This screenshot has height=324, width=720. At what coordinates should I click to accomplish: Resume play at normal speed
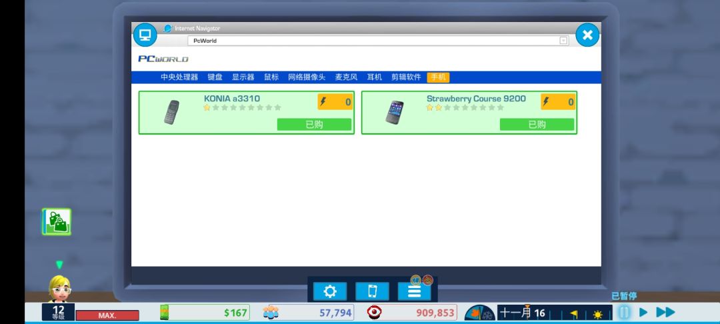pyautogui.click(x=643, y=313)
